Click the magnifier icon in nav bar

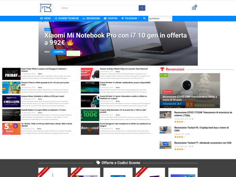tap(144, 18)
